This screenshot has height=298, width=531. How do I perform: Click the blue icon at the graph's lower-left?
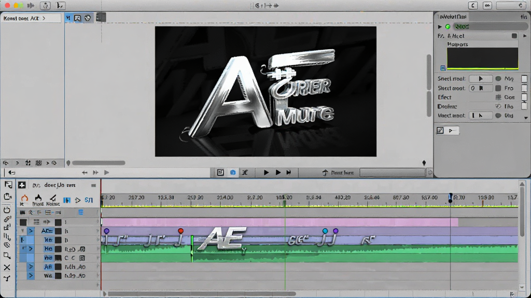(x=443, y=68)
